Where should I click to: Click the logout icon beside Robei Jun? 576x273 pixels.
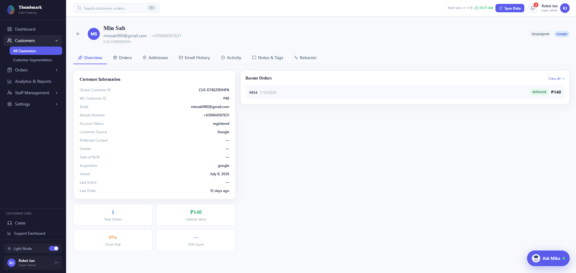click(56, 263)
